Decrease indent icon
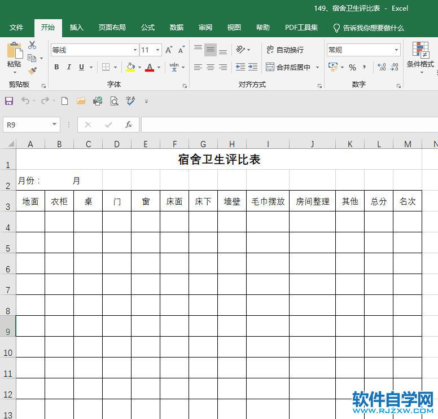Screen dimensions: 438x419 (240, 67)
